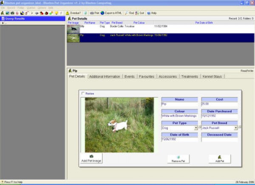
Task: Click the Overdue? toolbar button
Action: [x=73, y=13]
